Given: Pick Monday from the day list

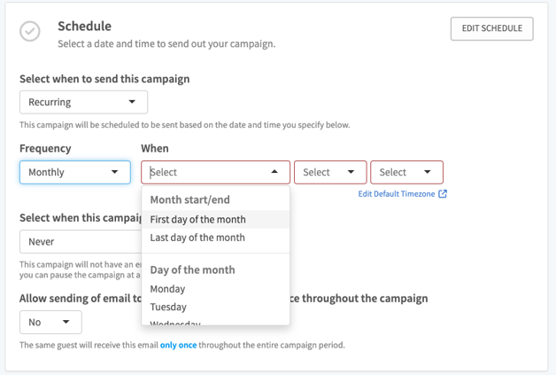Looking at the screenshot, I should 168,289.
